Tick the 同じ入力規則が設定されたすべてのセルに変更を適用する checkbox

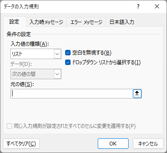(x=9, y=126)
